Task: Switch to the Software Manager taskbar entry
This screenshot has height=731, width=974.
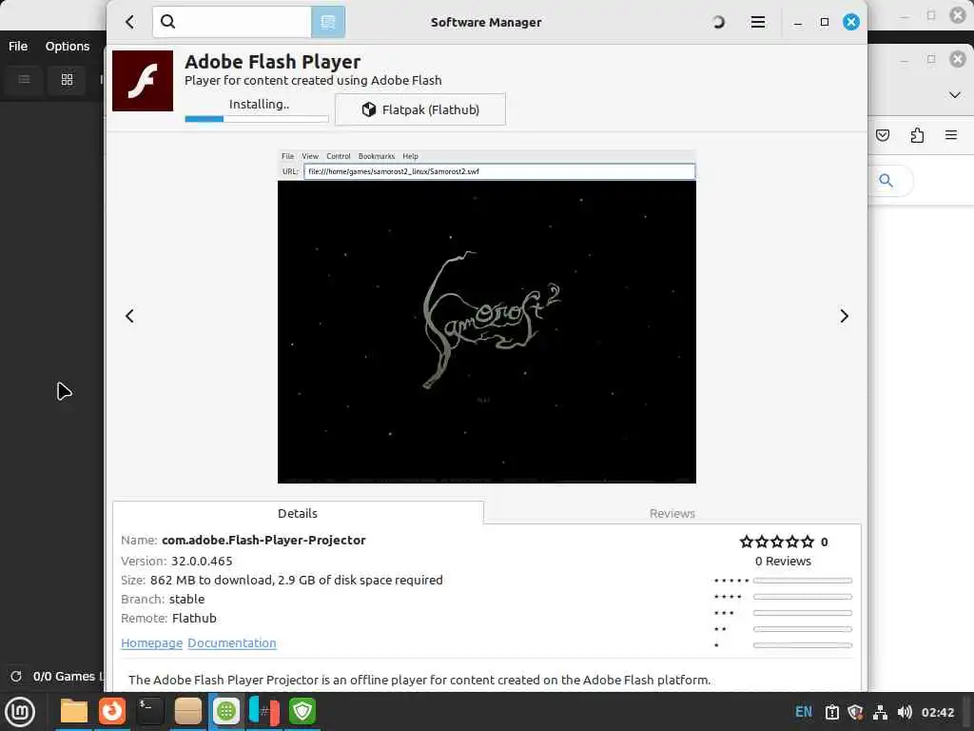Action: tap(226, 711)
